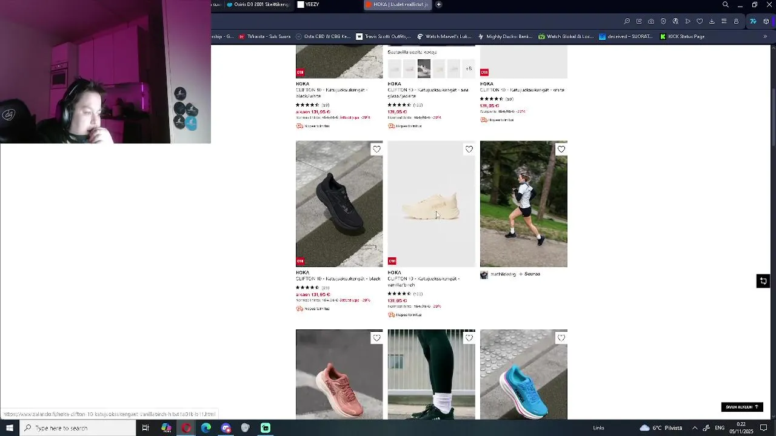Open the find-in-page toolbar icon
Screen dimensions: 776x436
coord(627,21)
